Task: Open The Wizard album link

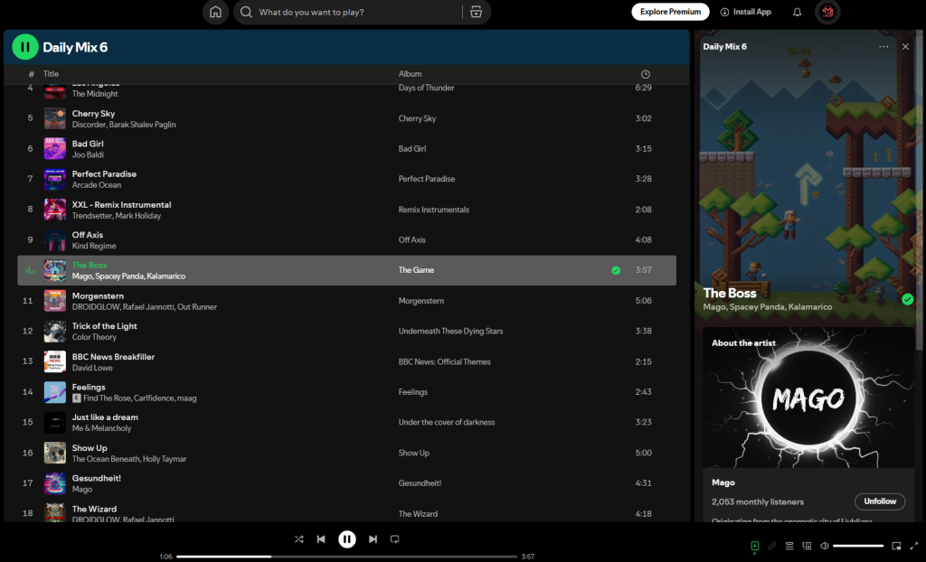Action: click(418, 513)
